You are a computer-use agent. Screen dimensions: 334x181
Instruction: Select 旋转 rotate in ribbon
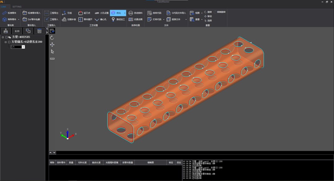click(208, 12)
